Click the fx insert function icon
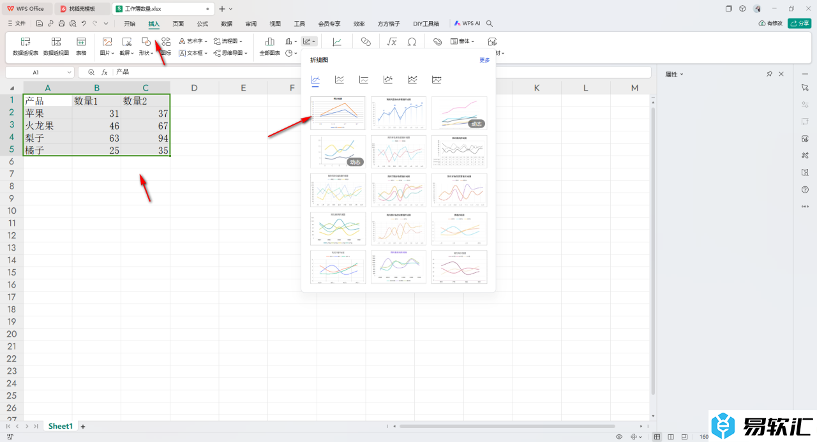 105,73
